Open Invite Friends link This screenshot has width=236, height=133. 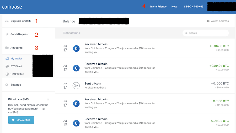click(158, 7)
